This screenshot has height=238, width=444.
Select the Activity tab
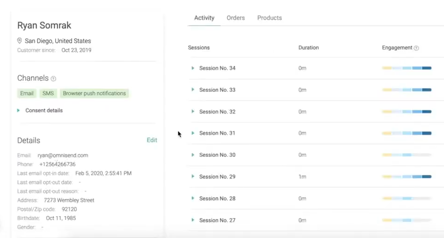pos(204,18)
